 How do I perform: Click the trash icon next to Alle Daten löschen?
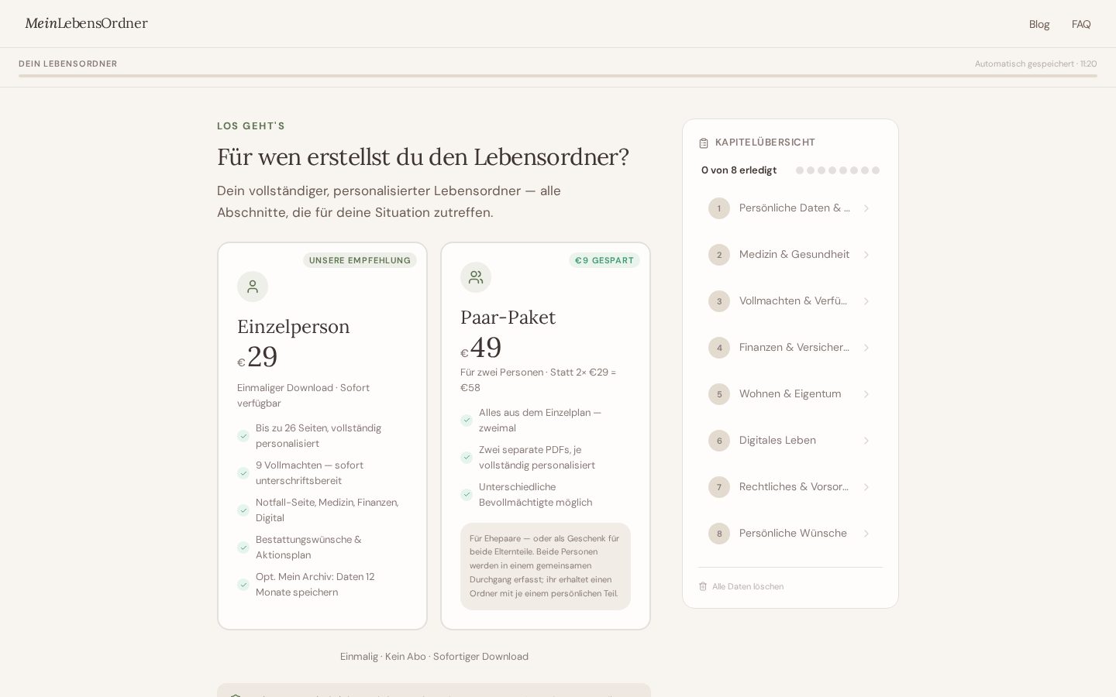coord(703,587)
